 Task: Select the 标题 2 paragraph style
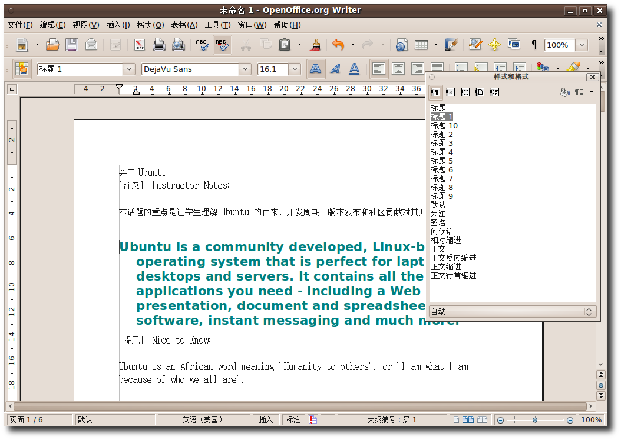pyautogui.click(x=441, y=134)
